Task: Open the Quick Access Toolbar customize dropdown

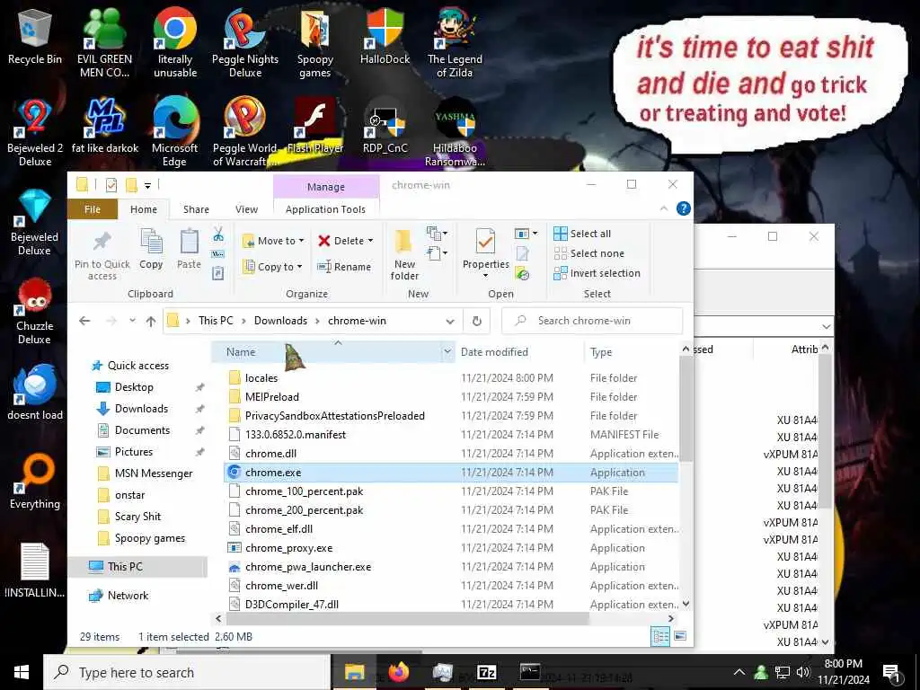Action: tap(148, 185)
